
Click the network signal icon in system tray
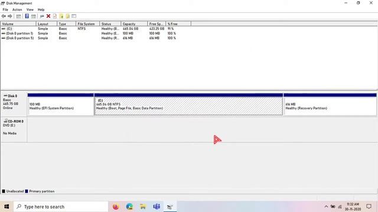click(x=340, y=207)
